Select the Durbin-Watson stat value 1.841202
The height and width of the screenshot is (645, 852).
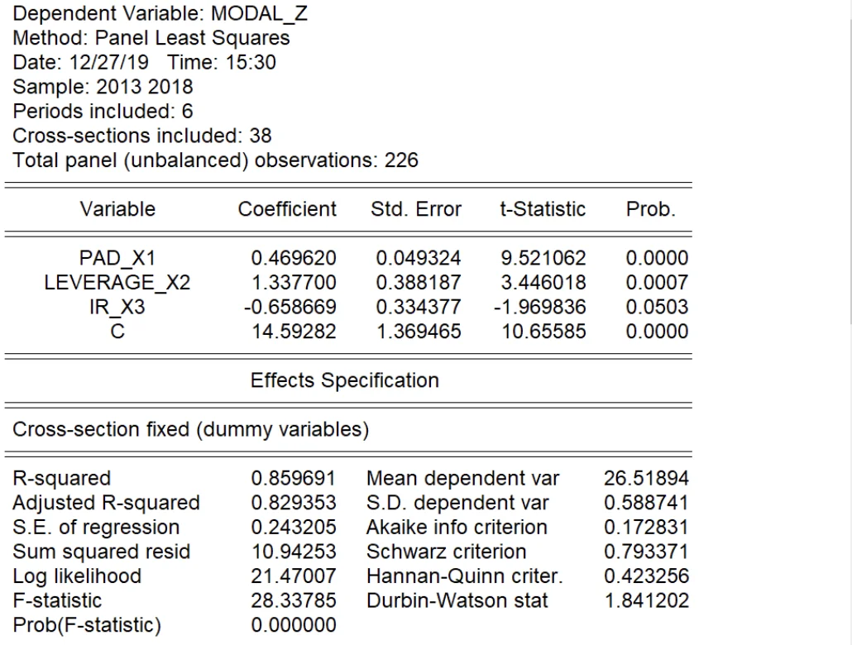647,600
